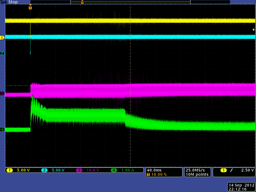Click the green channel 4 badge in the readout bar
This screenshot has width=256, height=192.
pos(114,170)
